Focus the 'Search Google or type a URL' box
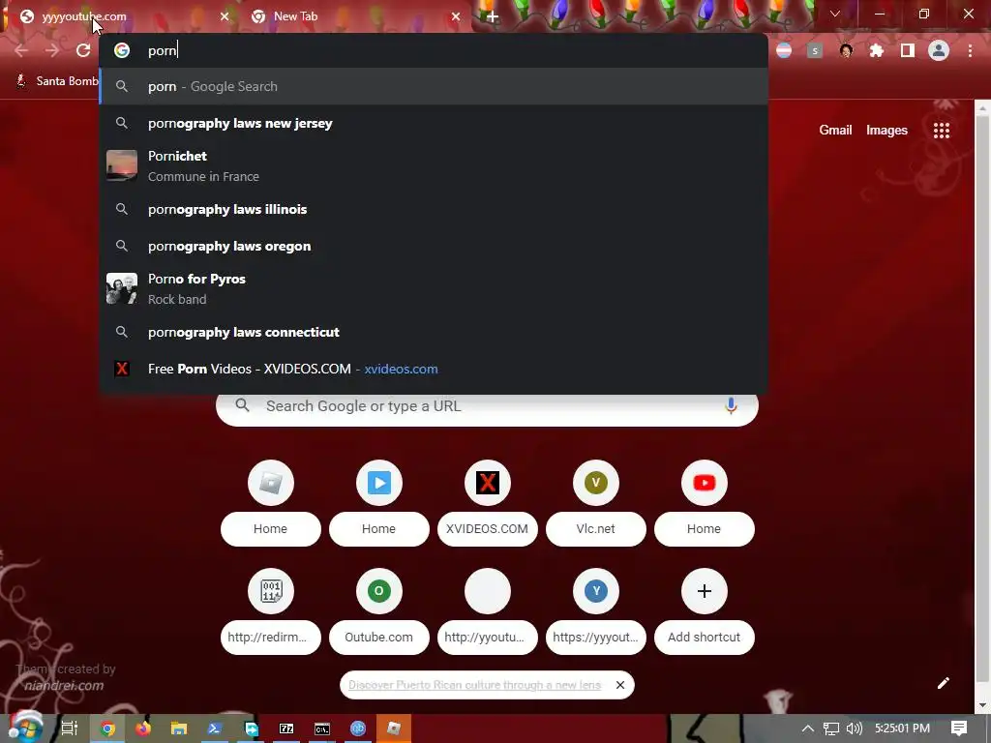 [x=487, y=405]
